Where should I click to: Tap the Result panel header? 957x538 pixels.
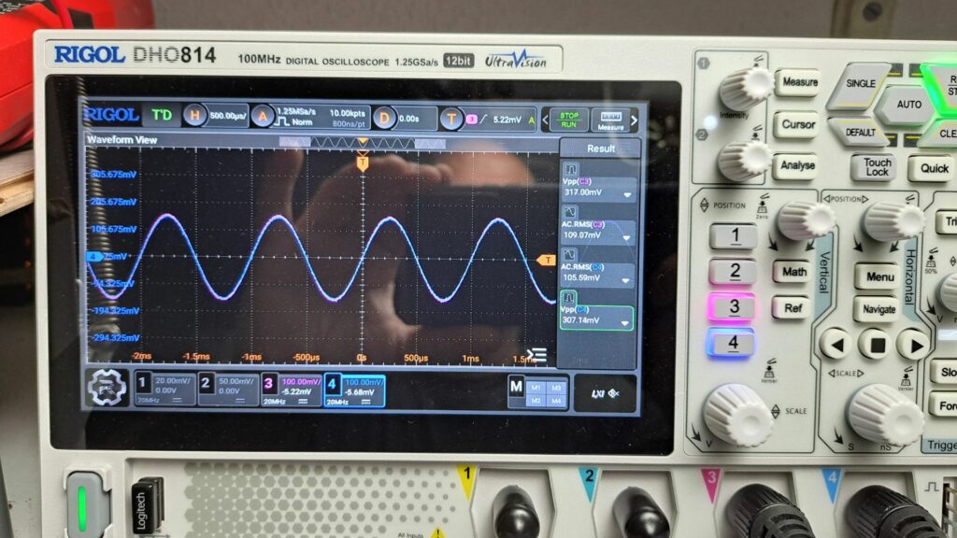point(601,149)
